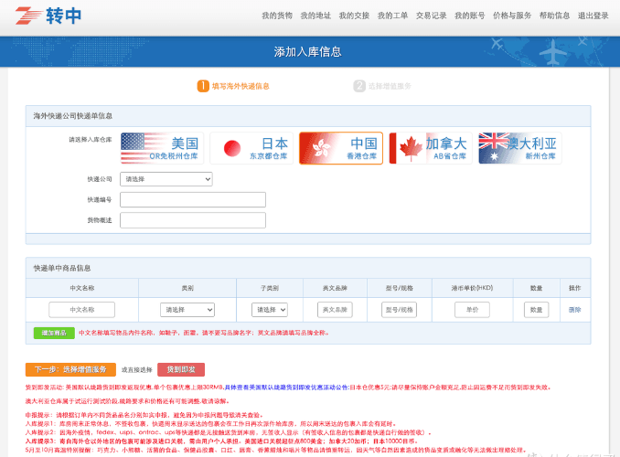Open 交易记录 in the top menu
620x457 pixels.
click(431, 16)
